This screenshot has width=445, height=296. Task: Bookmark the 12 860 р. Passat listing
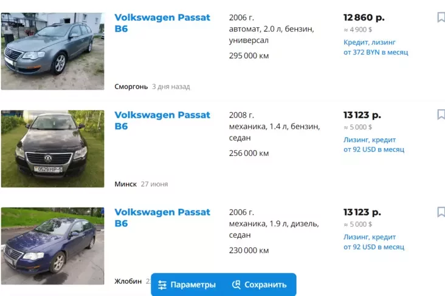point(441,17)
